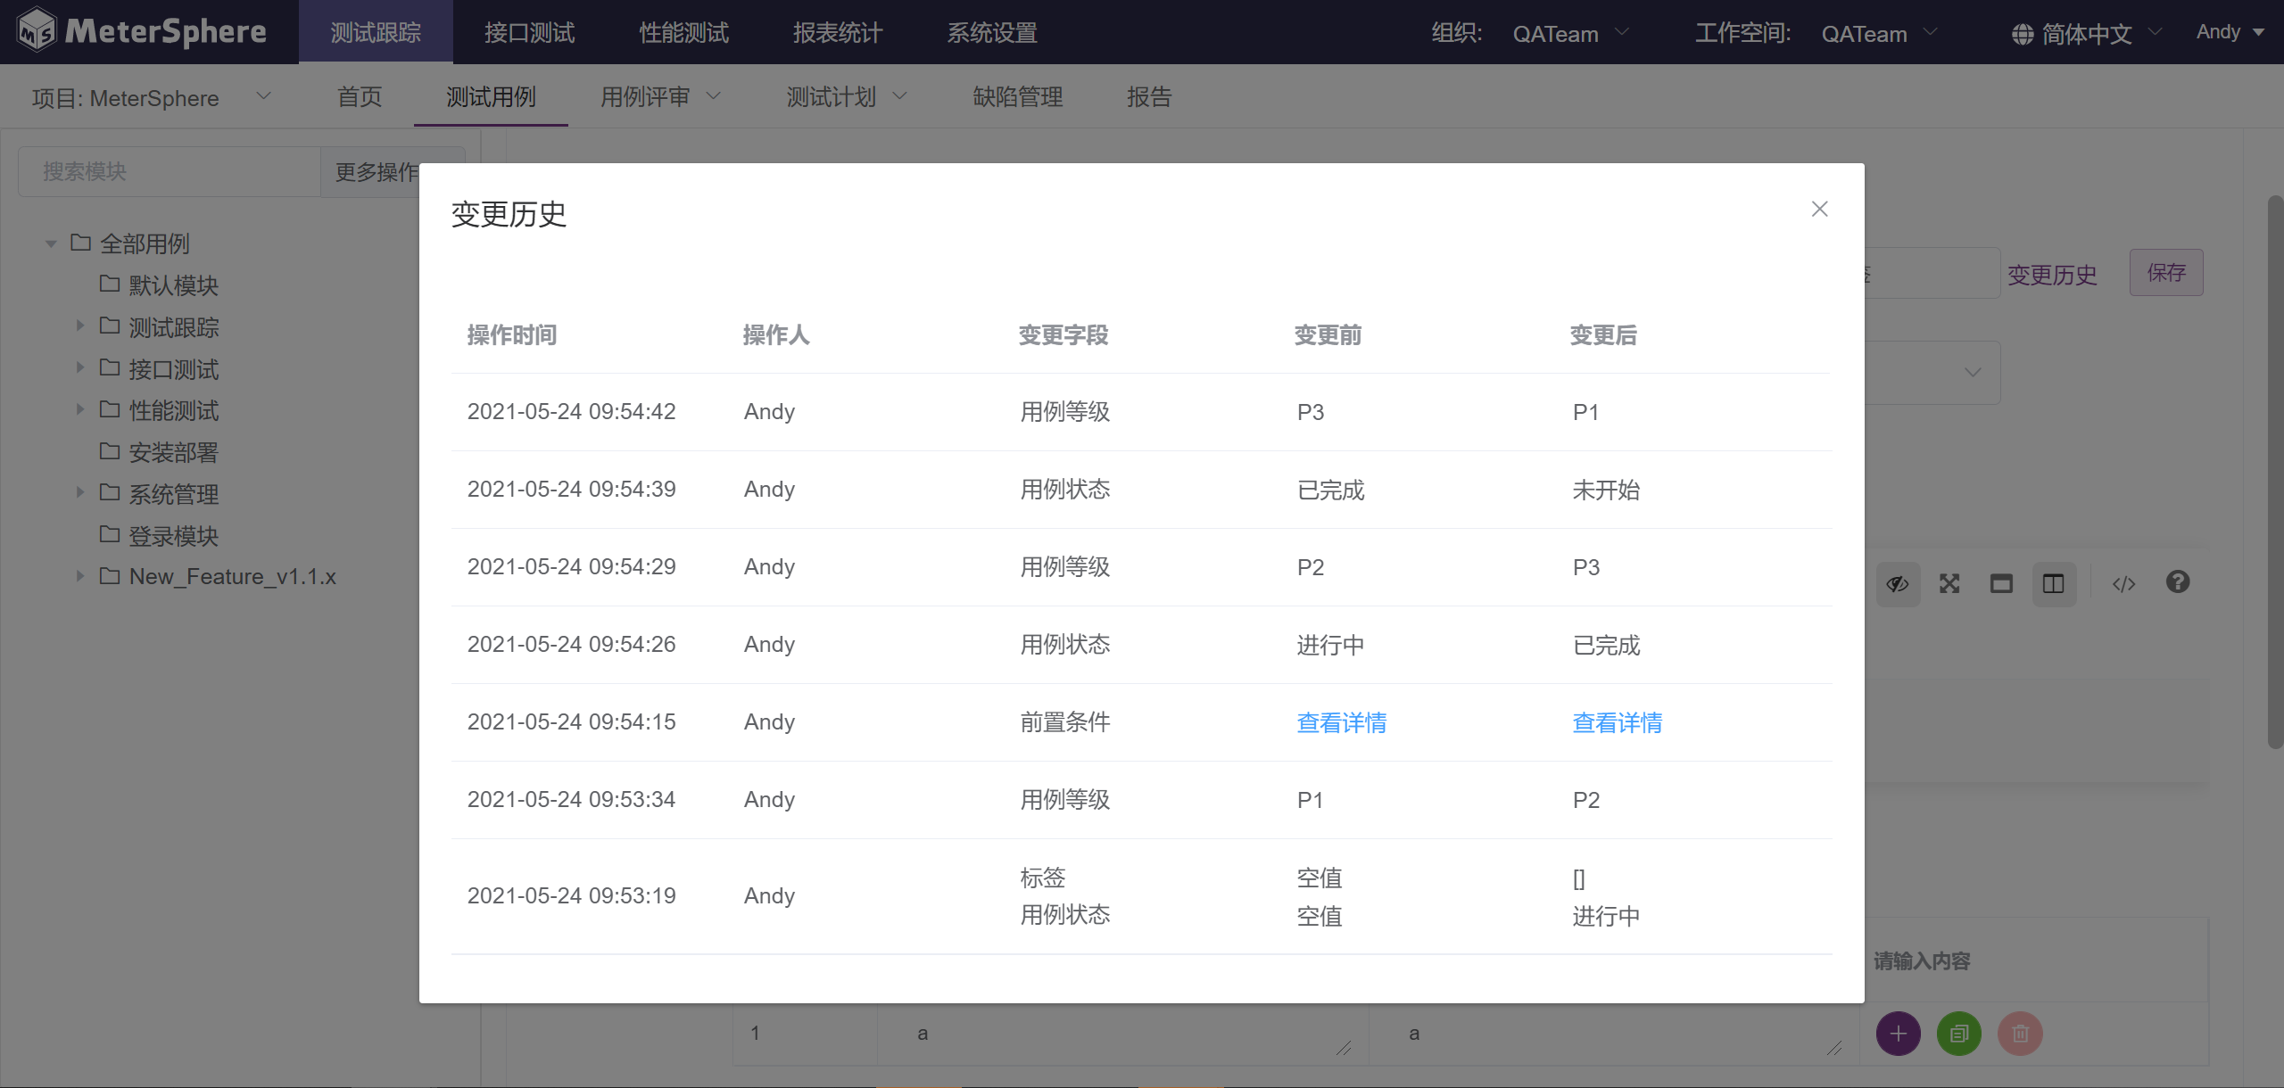The image size is (2284, 1088).
Task: Open the 用例评审 dropdown menu
Action: point(660,96)
